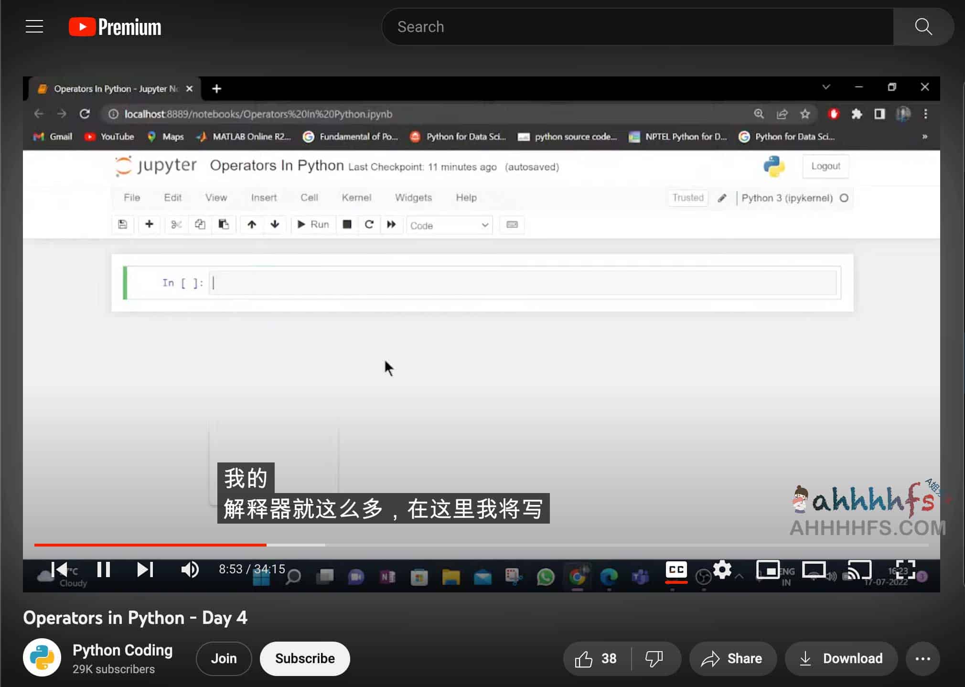Enable theater mode view

click(813, 569)
